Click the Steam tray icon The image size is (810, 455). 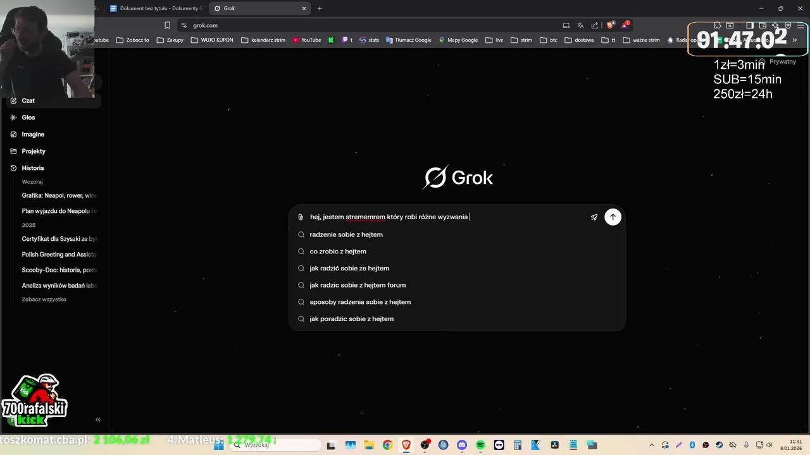(x=720, y=445)
